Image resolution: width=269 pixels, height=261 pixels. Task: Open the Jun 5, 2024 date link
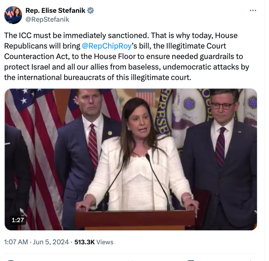point(51,242)
